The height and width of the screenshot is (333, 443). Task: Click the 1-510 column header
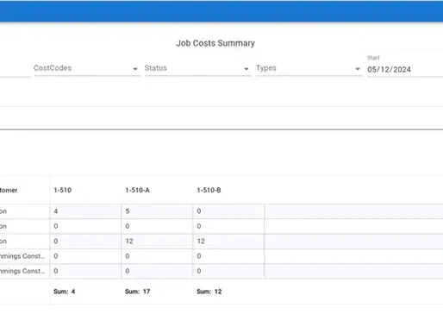tap(63, 190)
